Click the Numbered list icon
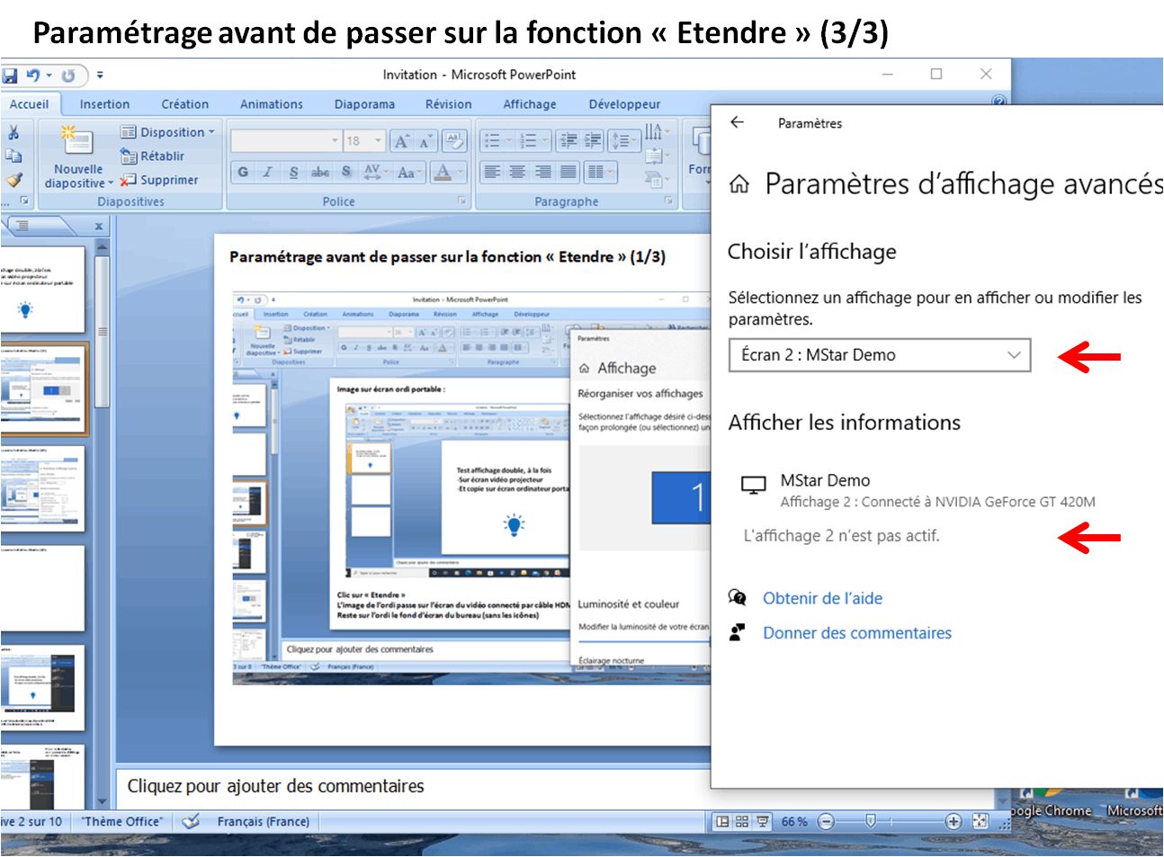1164x857 pixels. tap(529, 141)
